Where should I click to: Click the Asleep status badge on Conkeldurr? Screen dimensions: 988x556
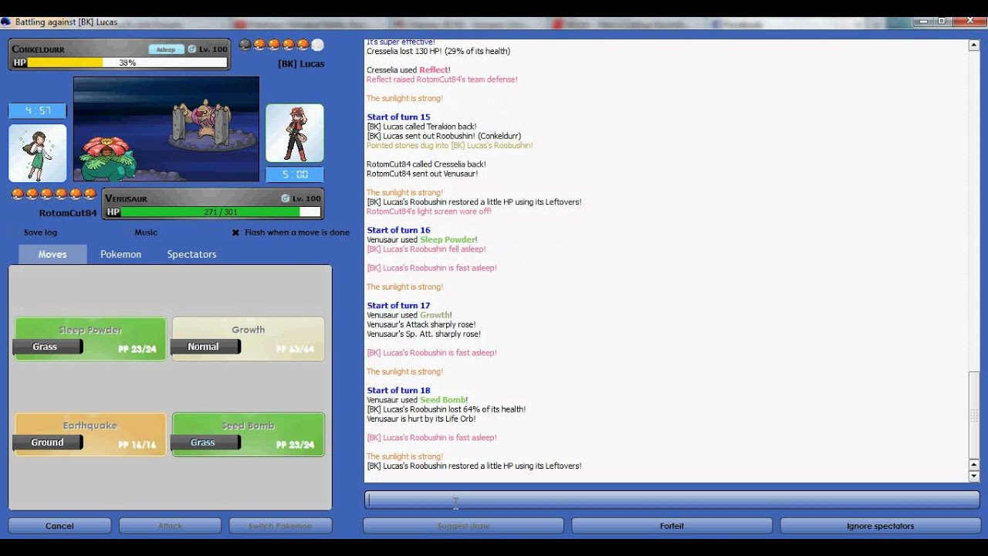(x=166, y=49)
